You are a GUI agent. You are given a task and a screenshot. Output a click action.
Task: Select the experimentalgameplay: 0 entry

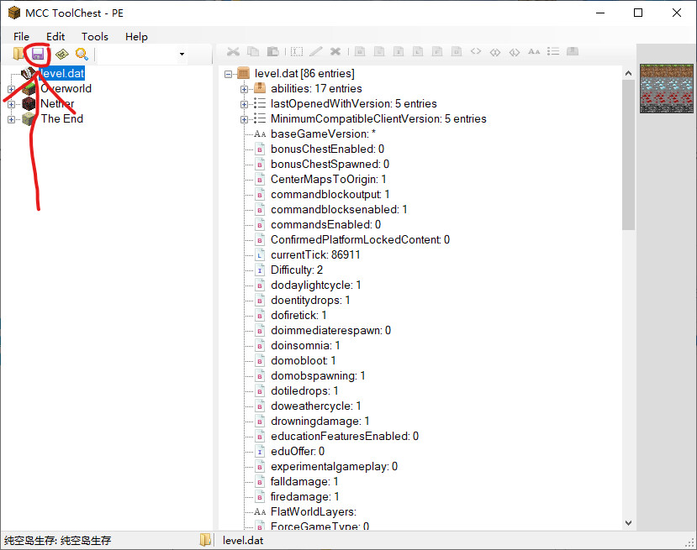pyautogui.click(x=335, y=466)
